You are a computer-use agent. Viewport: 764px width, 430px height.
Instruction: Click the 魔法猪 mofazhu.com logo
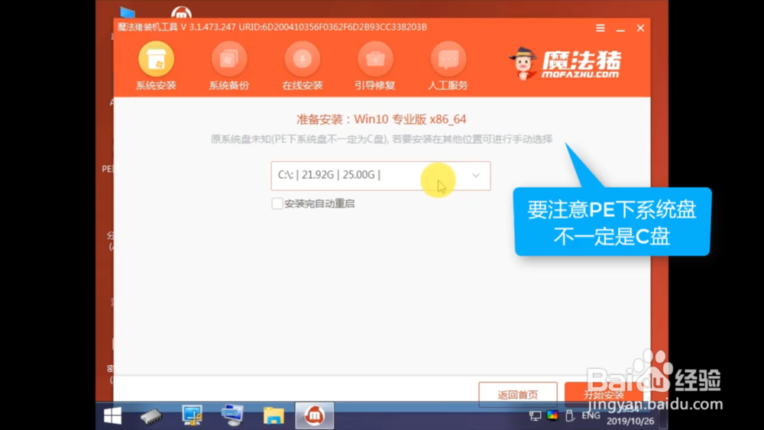(x=565, y=64)
